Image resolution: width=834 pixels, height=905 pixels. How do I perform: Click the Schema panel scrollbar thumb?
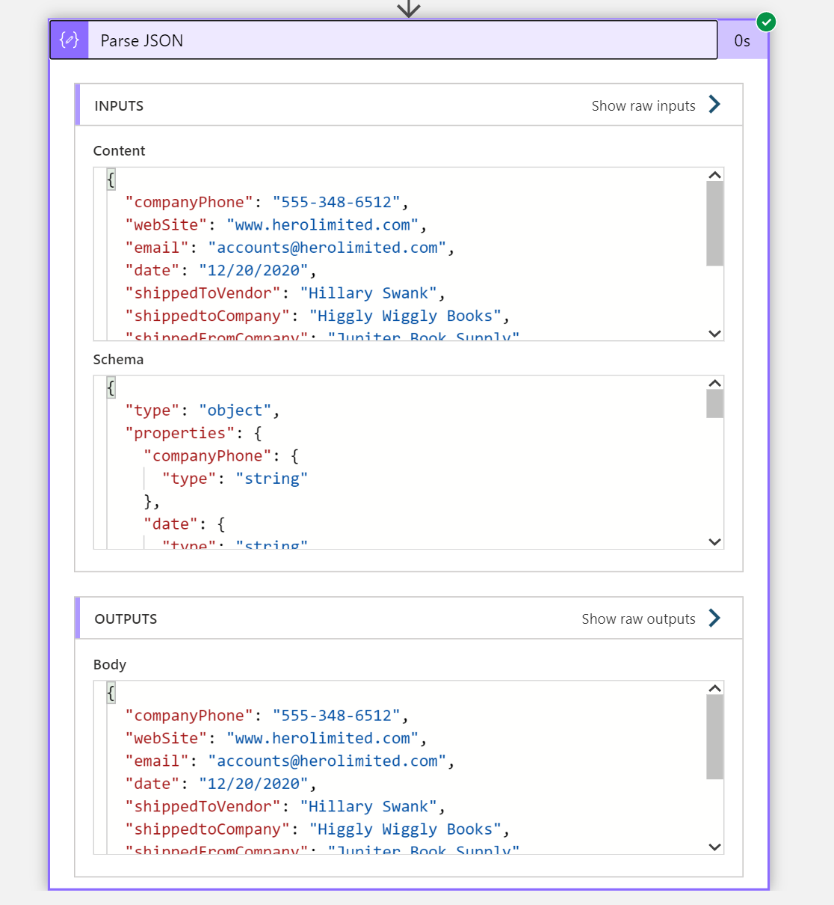tap(714, 404)
